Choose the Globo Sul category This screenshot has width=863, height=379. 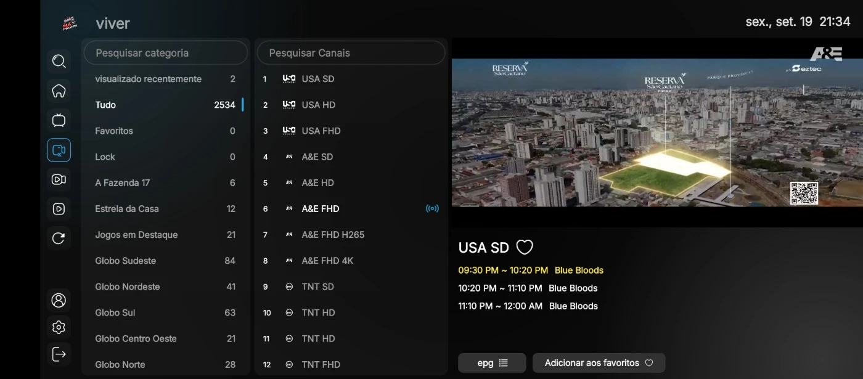pyautogui.click(x=165, y=312)
